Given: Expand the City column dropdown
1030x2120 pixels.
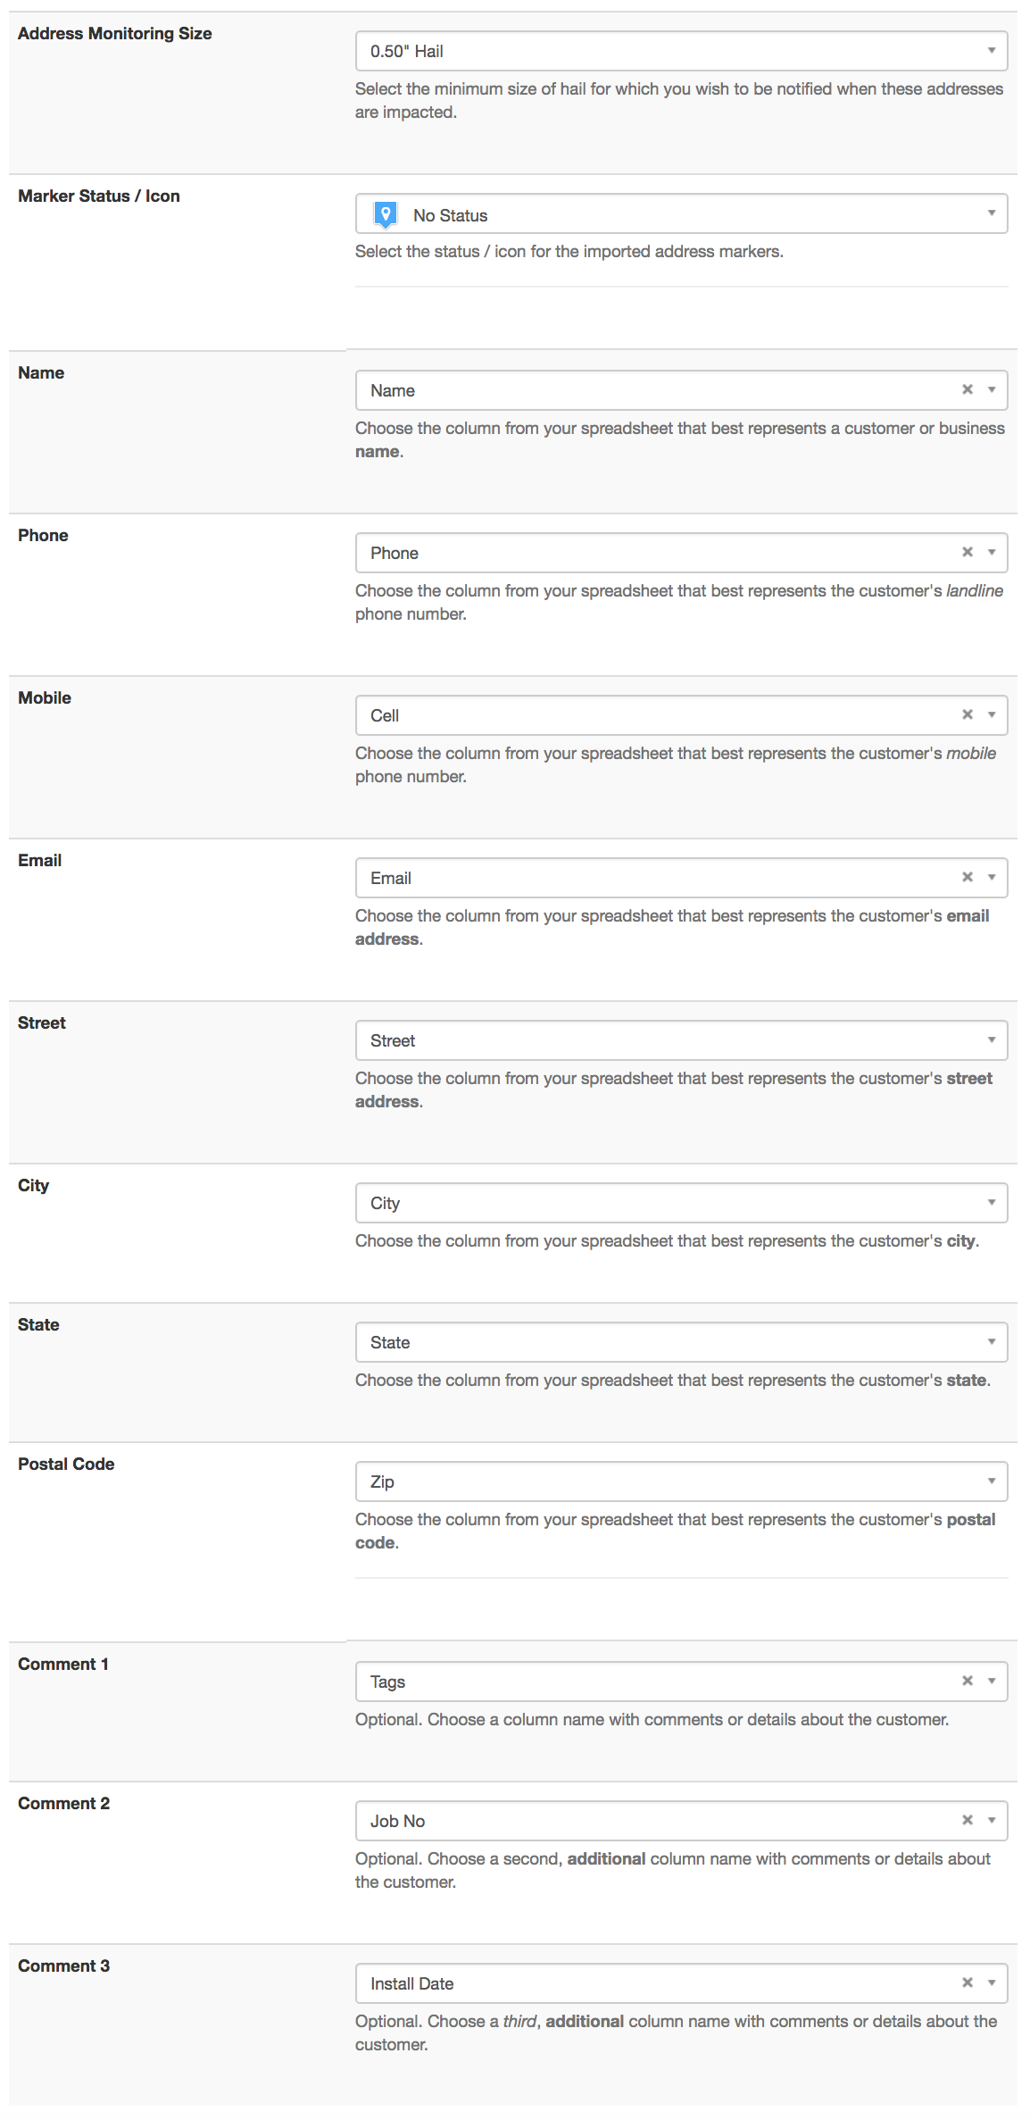Looking at the screenshot, I should 681,1203.
